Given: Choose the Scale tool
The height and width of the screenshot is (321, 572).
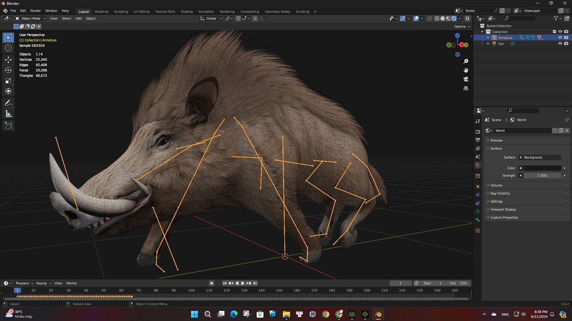Looking at the screenshot, I should [8, 81].
